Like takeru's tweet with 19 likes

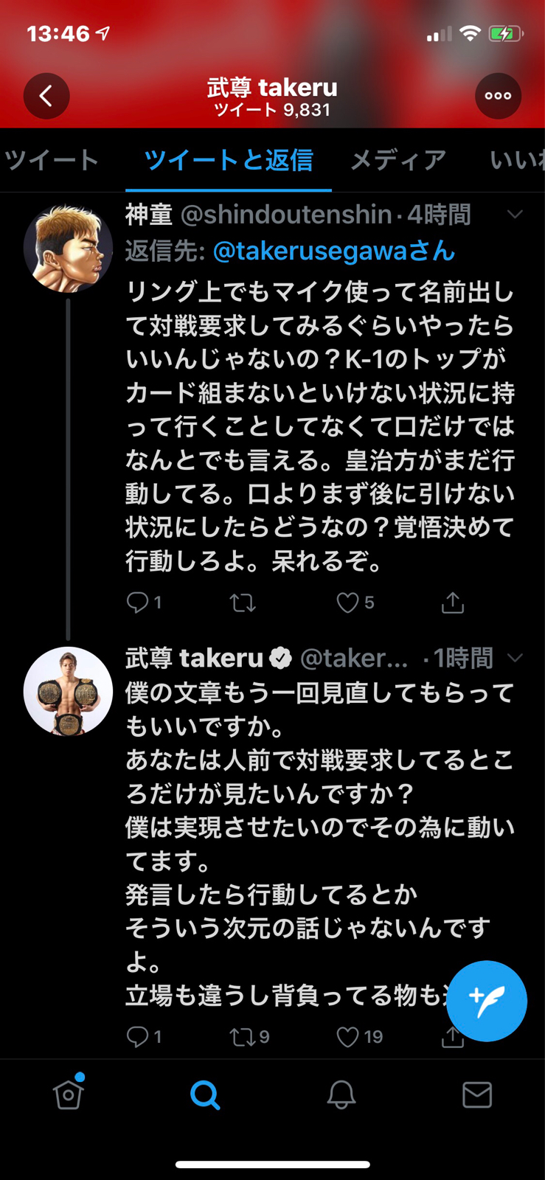(x=347, y=1037)
